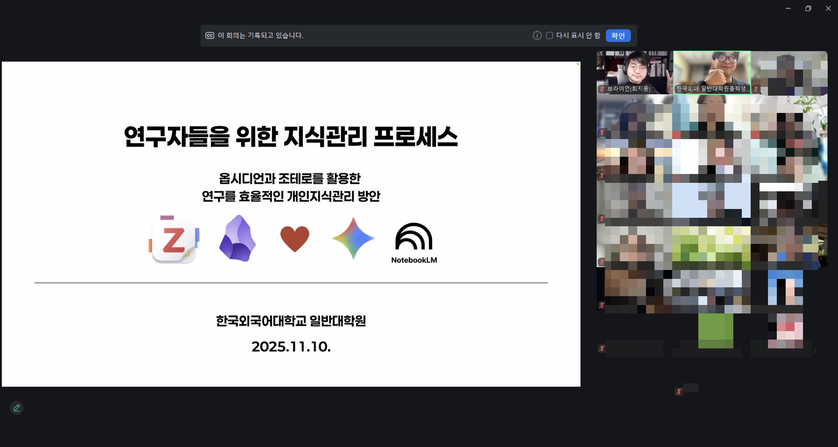Check the 다시 표시 안 함 checkbox

(x=549, y=35)
